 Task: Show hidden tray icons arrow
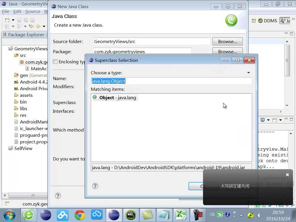(241, 215)
